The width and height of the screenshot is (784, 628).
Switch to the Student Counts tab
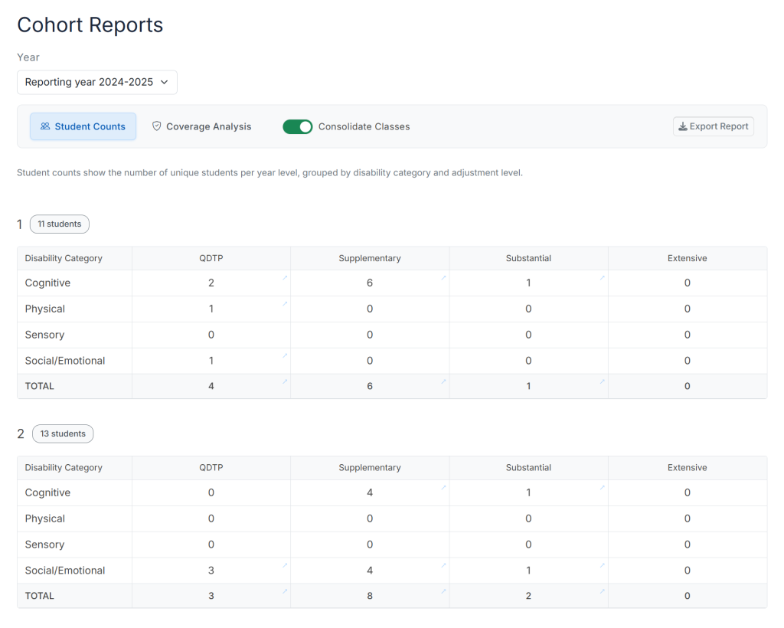click(83, 126)
